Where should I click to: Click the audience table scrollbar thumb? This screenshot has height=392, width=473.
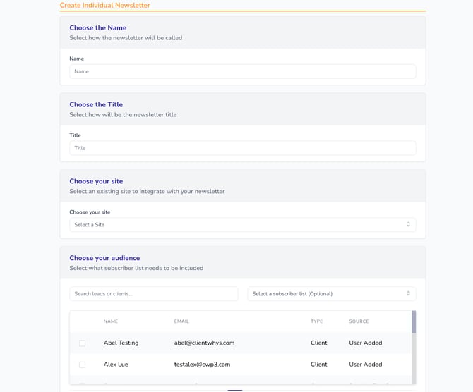pos(414,322)
